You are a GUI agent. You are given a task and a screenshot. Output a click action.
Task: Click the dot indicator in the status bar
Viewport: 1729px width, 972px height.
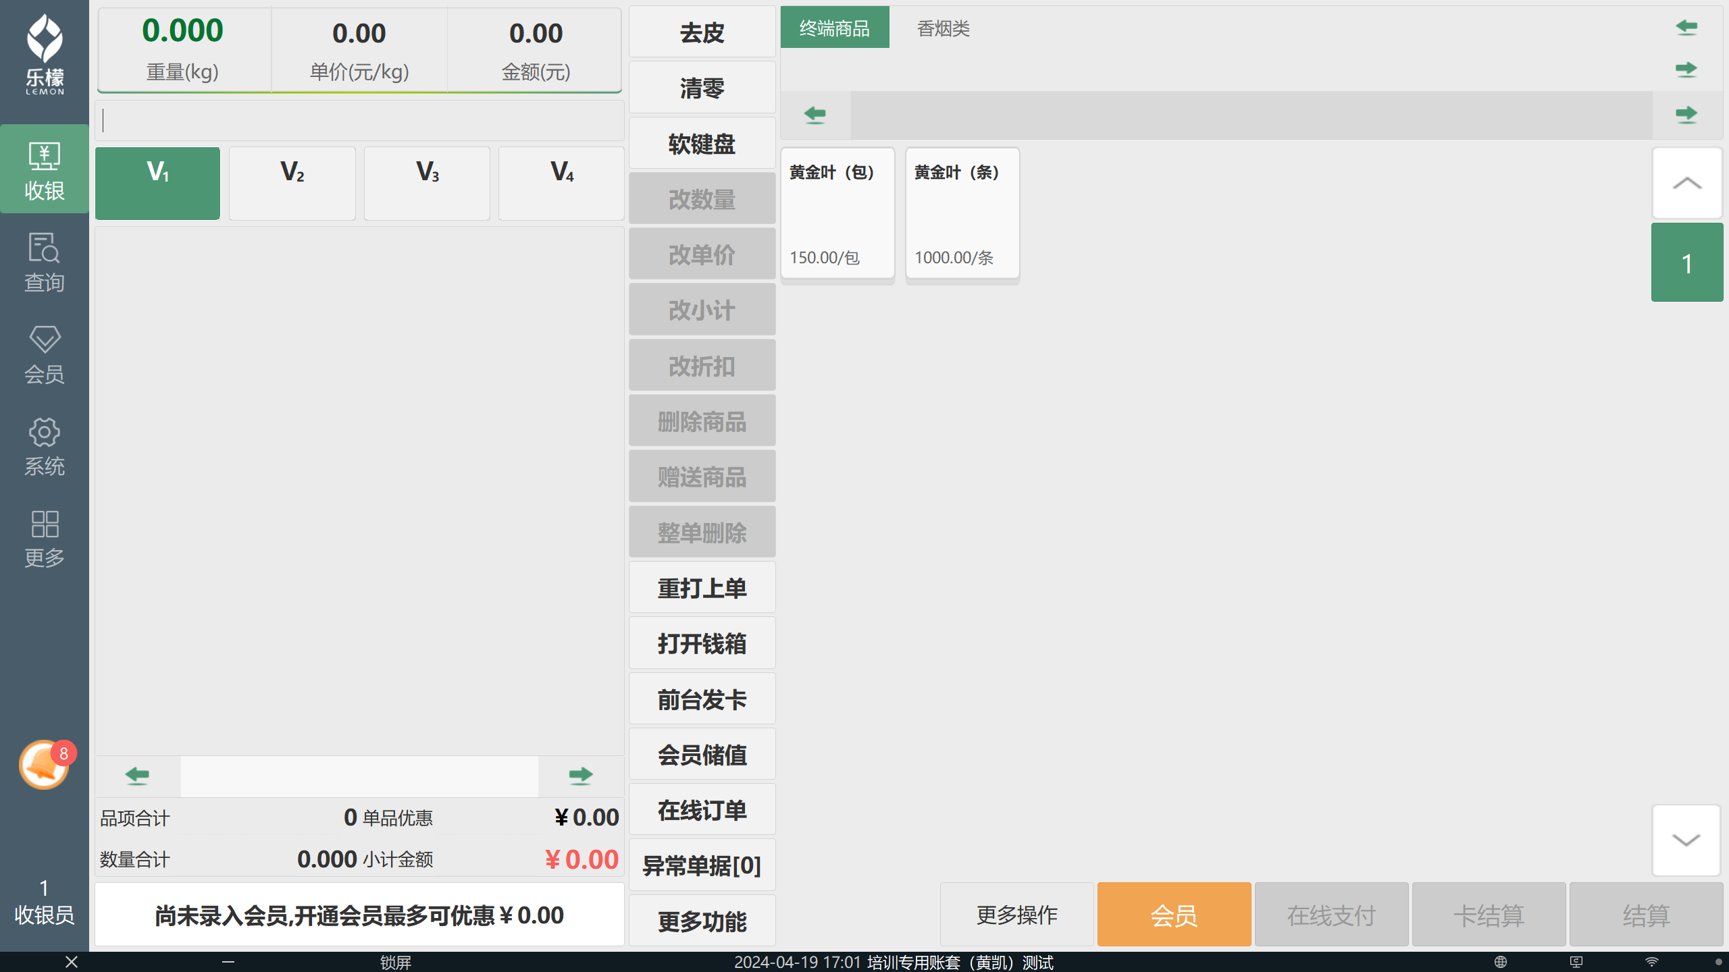pyautogui.click(x=1719, y=962)
